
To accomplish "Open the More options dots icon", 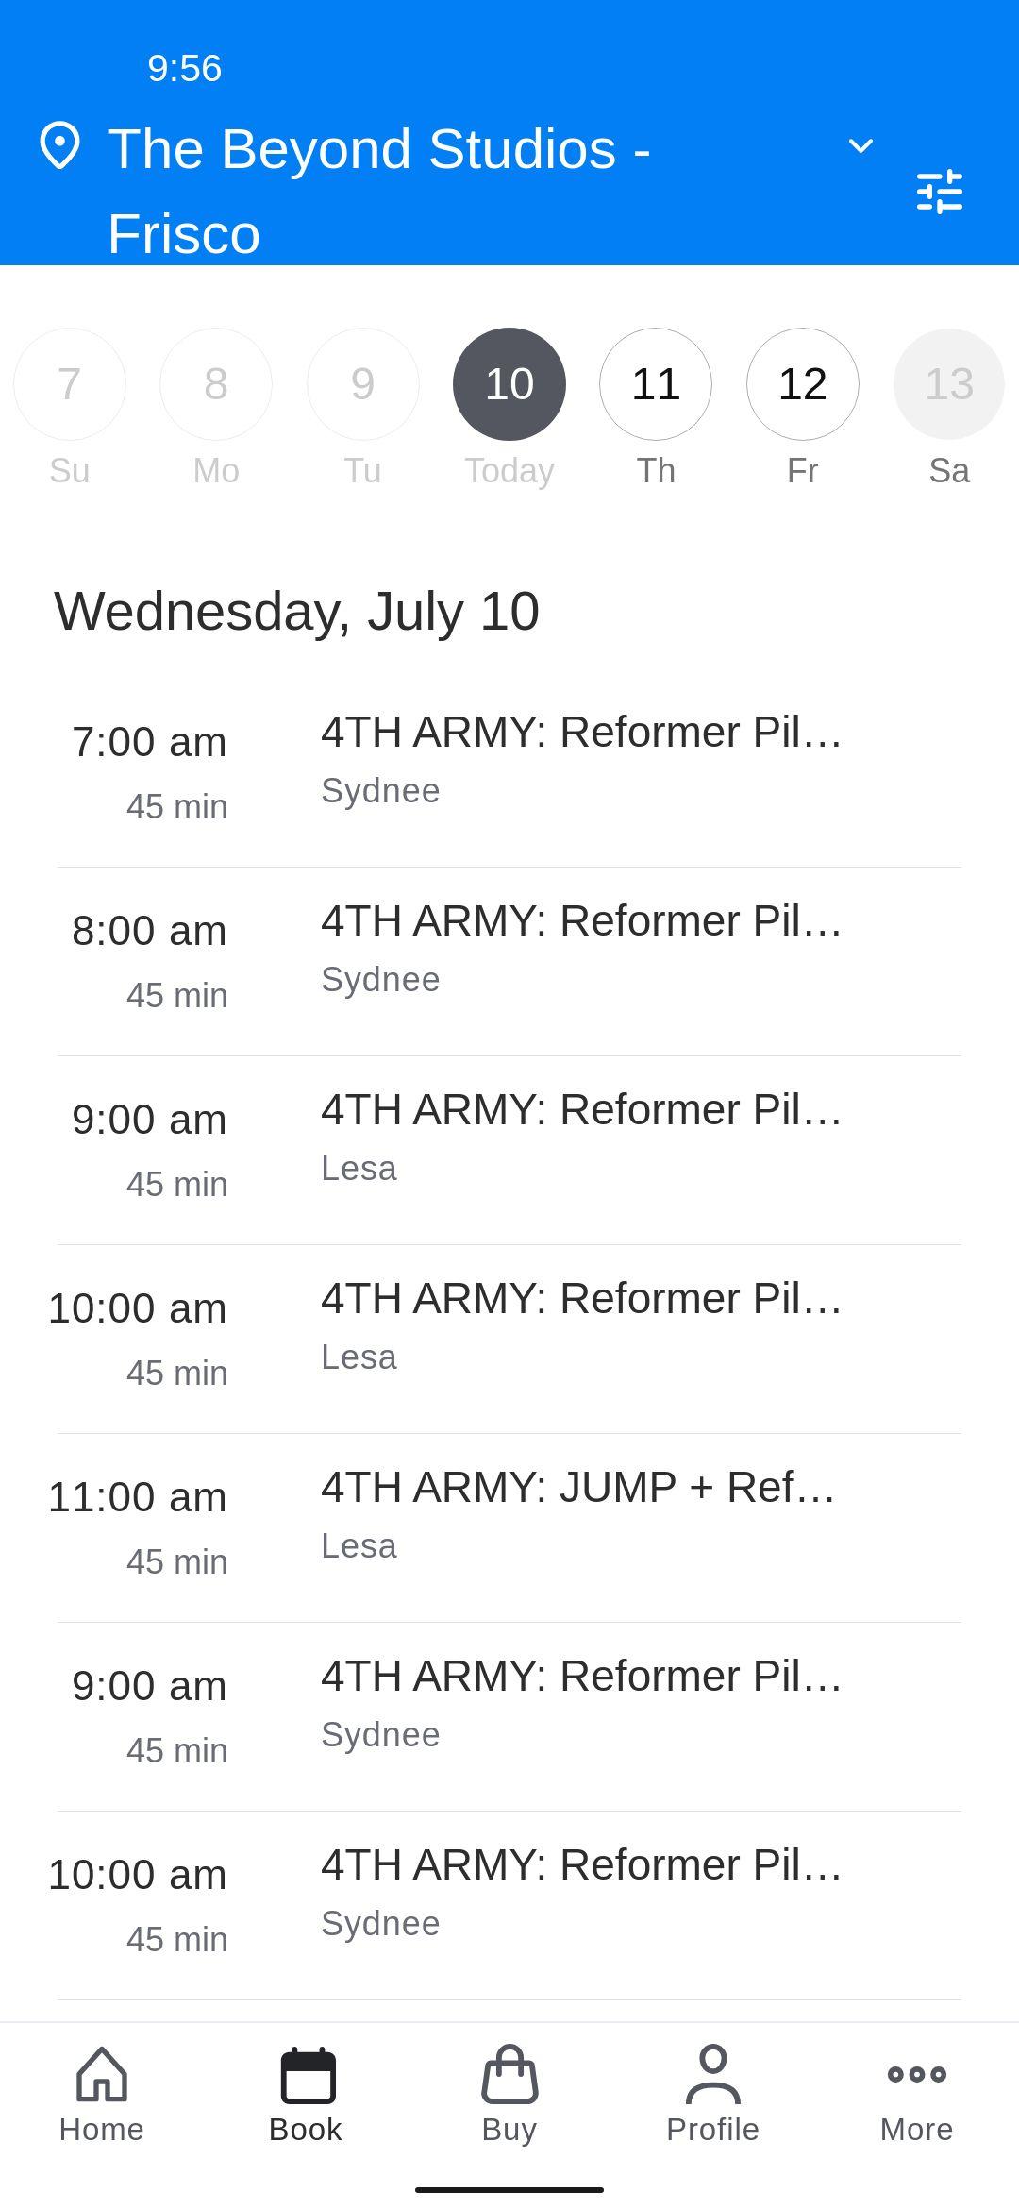I will pyautogui.click(x=916, y=2074).
